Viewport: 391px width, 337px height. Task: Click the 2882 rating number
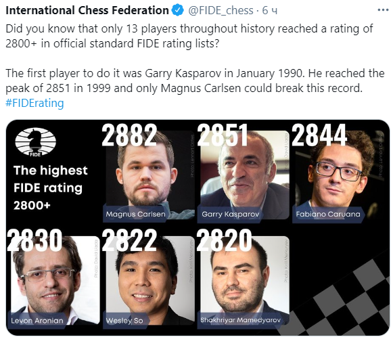pyautogui.click(x=129, y=135)
